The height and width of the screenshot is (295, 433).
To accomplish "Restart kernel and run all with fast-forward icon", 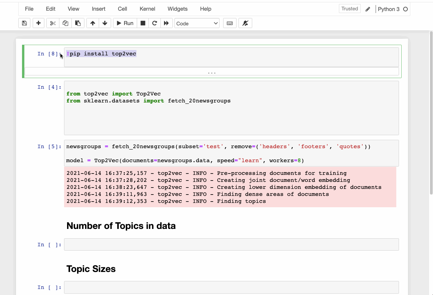I will (166, 23).
